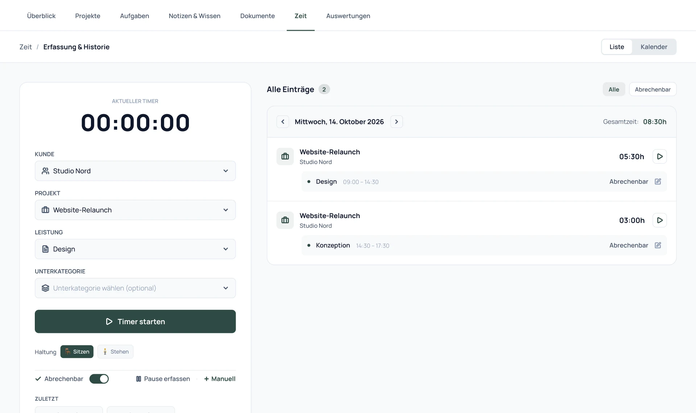Click the Zeit breadcrumb link
Image resolution: width=696 pixels, height=413 pixels.
25,47
